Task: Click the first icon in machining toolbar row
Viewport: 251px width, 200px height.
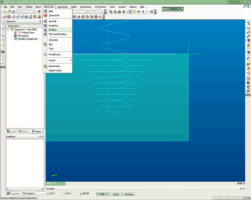Action: pos(5,17)
